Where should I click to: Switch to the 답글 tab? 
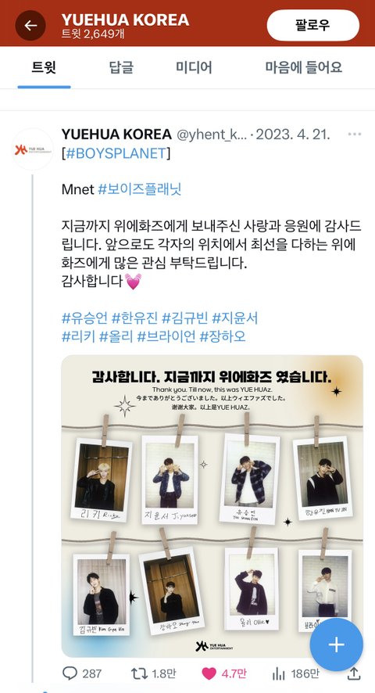pyautogui.click(x=121, y=67)
